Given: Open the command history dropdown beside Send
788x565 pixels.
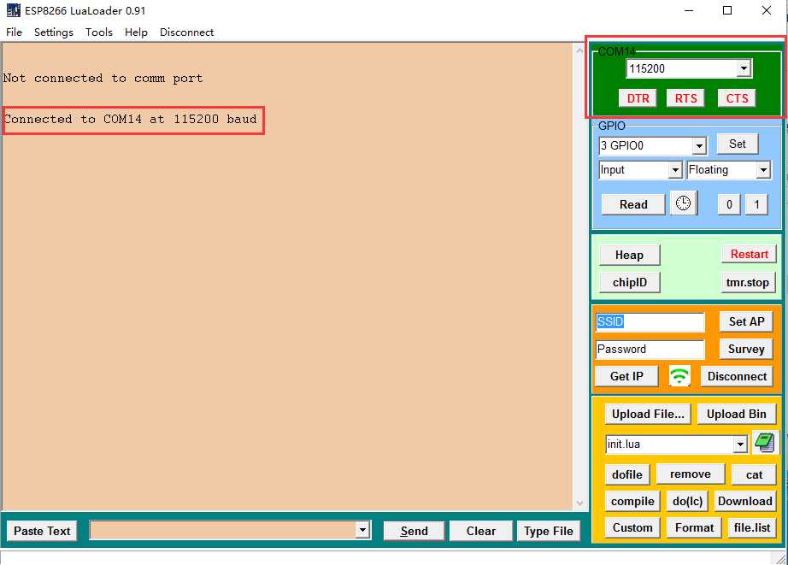Looking at the screenshot, I should [362, 529].
